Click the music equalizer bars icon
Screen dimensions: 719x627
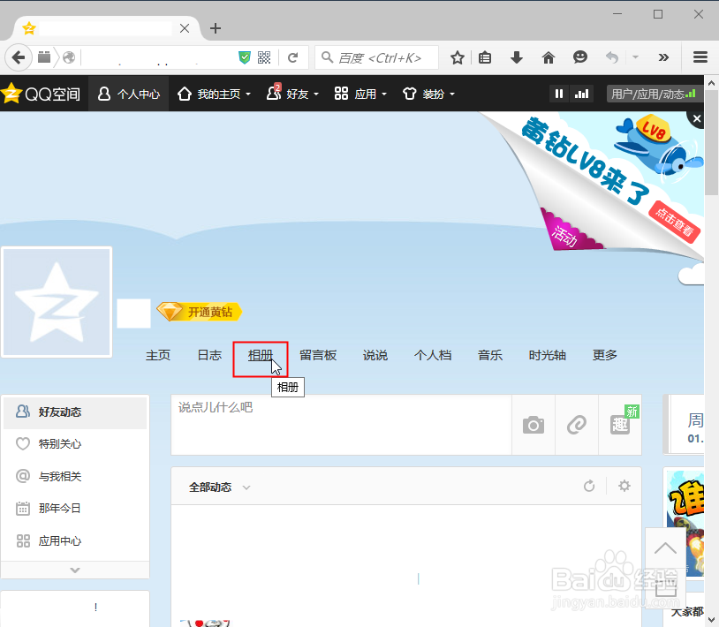(x=582, y=94)
